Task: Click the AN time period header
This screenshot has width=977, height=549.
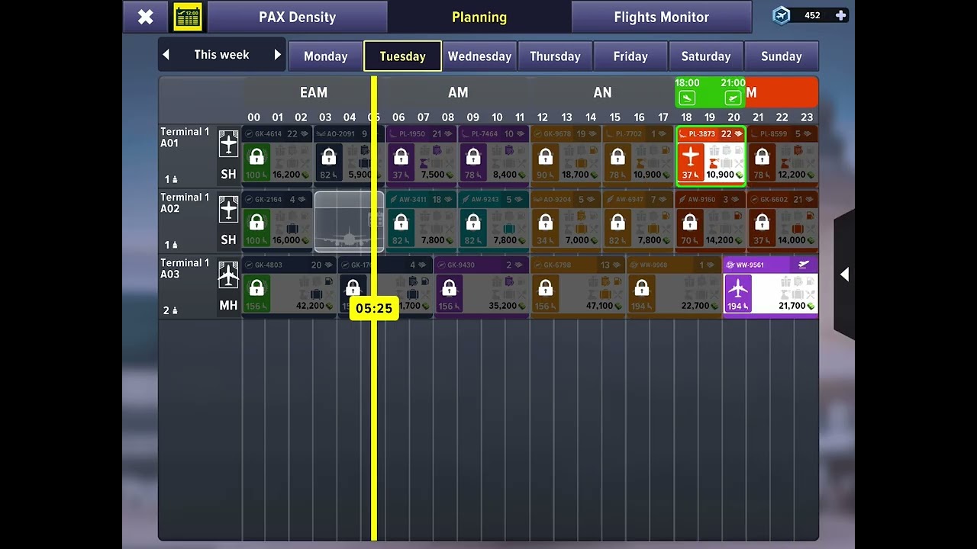Action: click(x=602, y=92)
